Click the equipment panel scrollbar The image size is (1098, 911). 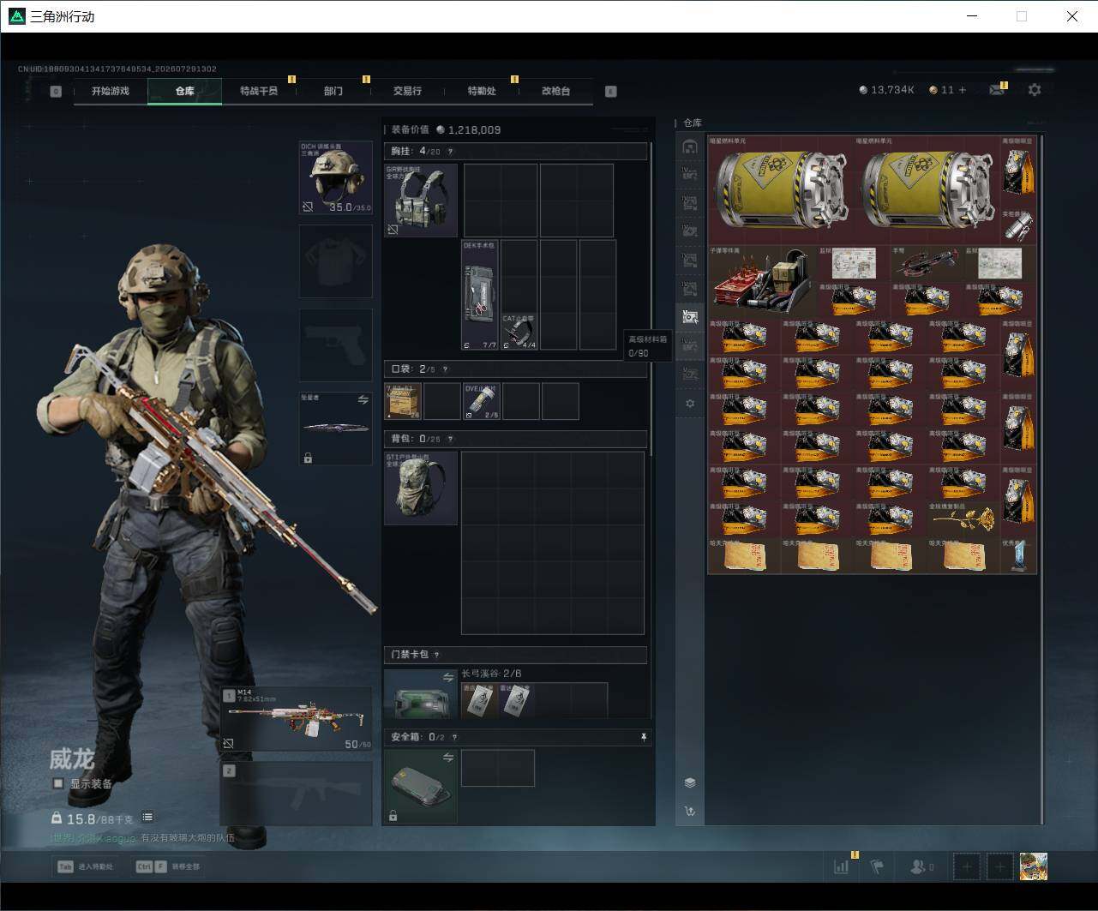[x=651, y=300]
